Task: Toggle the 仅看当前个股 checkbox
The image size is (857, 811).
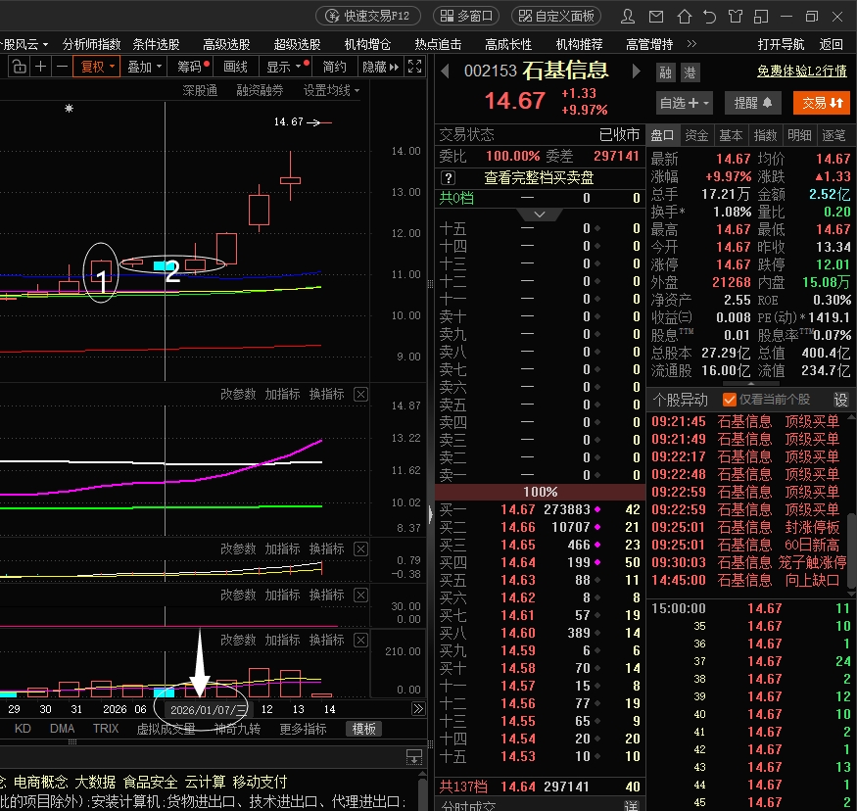Action: click(729, 400)
